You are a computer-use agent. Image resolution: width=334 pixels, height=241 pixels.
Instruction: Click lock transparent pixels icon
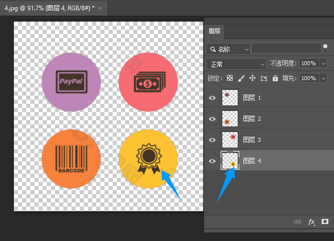tap(230, 78)
